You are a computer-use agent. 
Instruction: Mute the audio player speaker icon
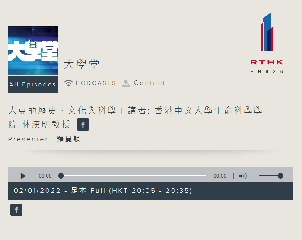point(243,176)
